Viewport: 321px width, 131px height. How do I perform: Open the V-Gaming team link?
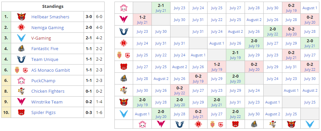click(41, 38)
